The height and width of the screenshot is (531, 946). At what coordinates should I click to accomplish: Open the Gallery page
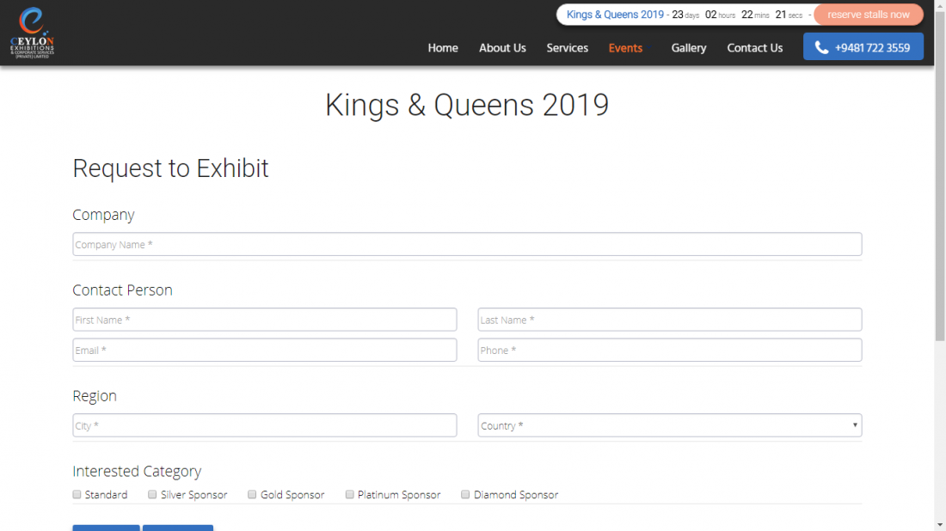pos(688,47)
